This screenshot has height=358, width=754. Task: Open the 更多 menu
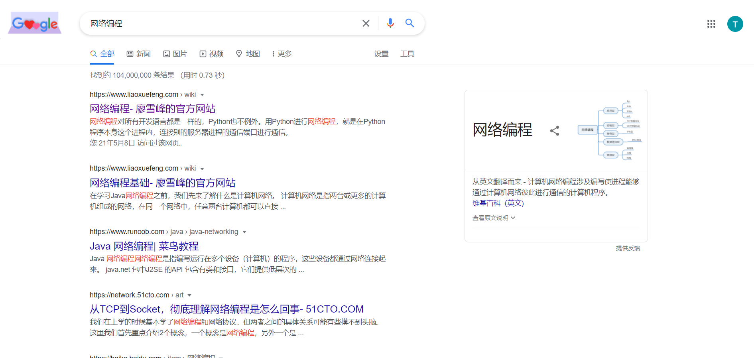coord(282,54)
